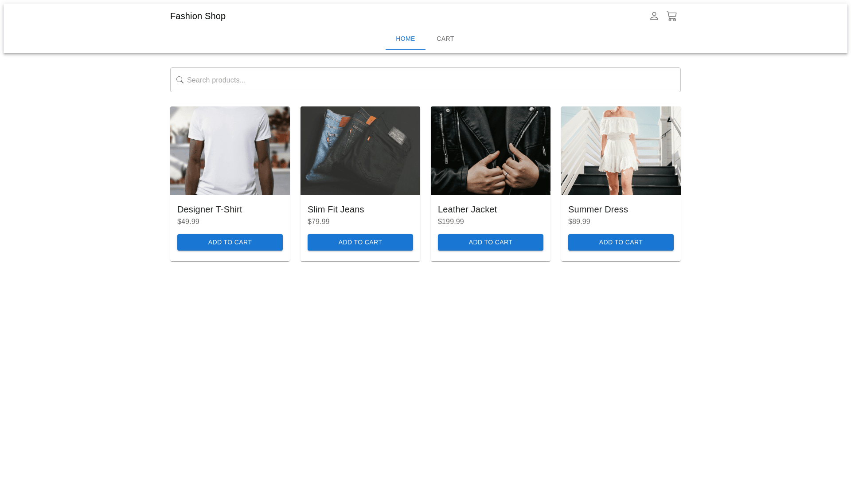The width and height of the screenshot is (851, 479).
Task: Switch to the Cart tab
Action: coord(445,39)
